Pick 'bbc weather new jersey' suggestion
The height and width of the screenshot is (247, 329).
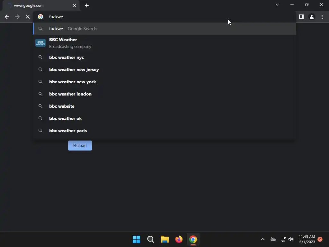[165, 69]
